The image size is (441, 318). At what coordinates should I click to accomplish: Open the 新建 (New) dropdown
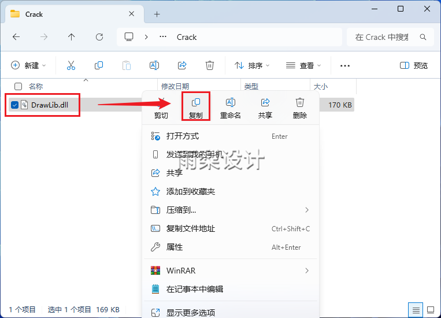(28, 65)
